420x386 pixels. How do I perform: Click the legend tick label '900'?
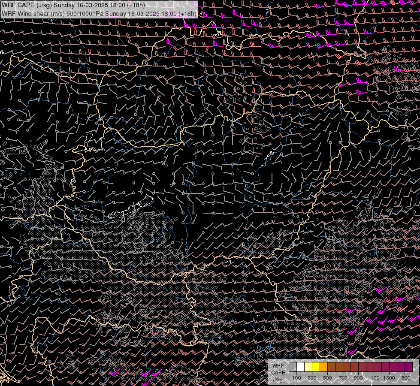pyautogui.click(x=358, y=378)
